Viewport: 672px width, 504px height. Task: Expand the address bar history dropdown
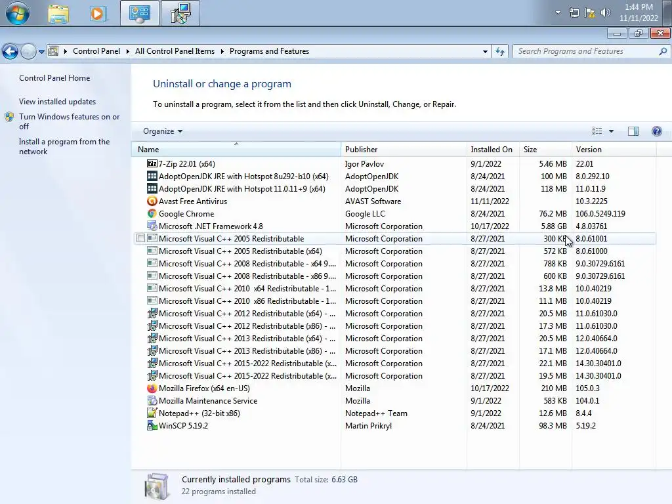point(485,51)
